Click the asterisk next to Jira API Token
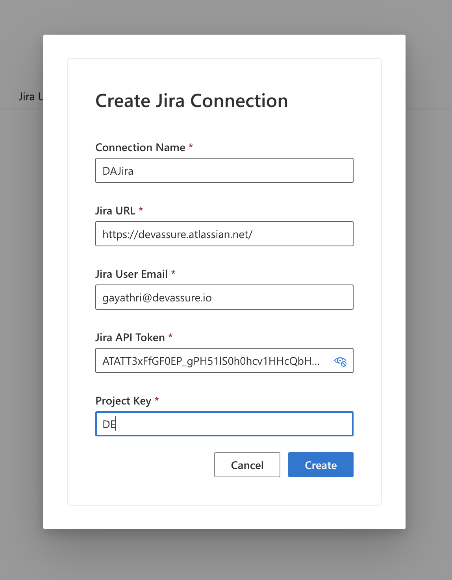The height and width of the screenshot is (580, 452). click(170, 336)
